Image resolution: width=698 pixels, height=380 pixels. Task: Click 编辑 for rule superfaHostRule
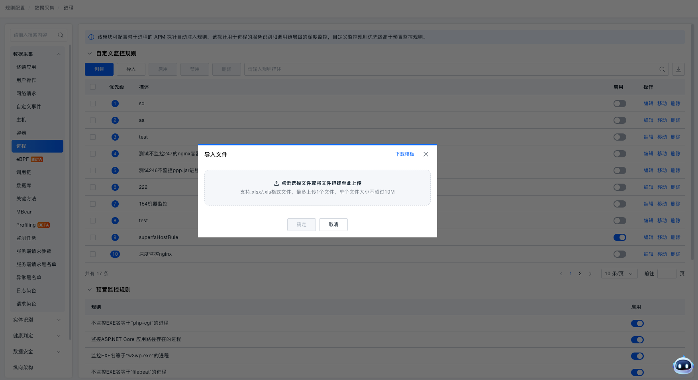click(x=649, y=237)
